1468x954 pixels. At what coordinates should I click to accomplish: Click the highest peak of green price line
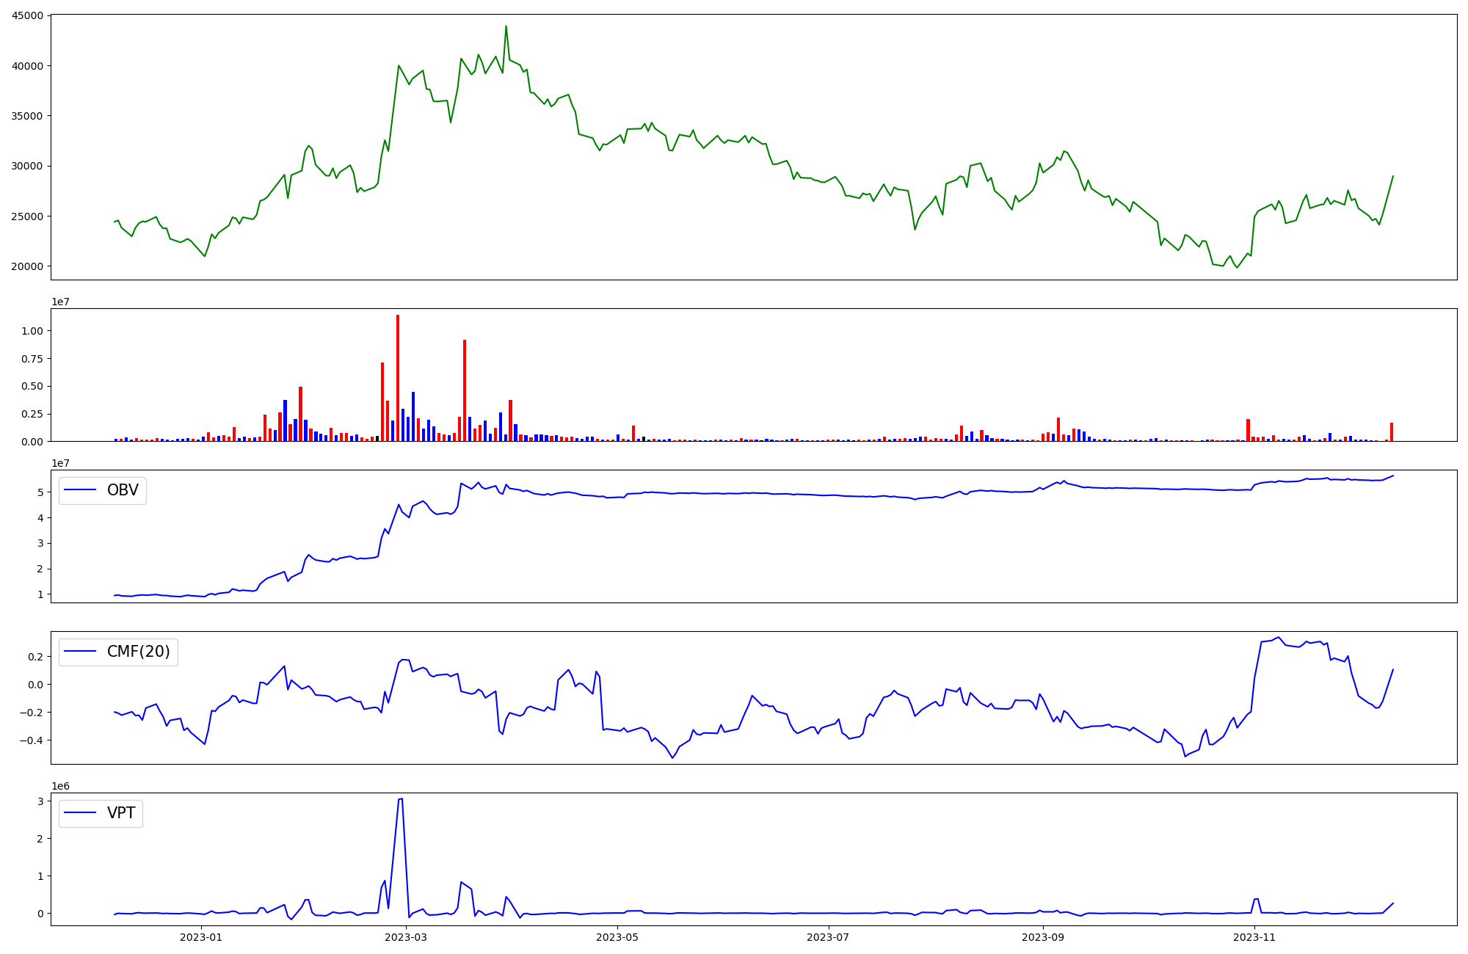coord(506,27)
